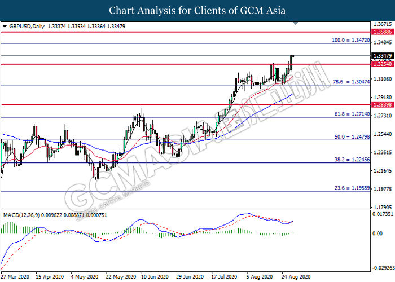The image size is (395, 282).
Task: Click the 61.8 = 1.27140 Fibonacci level label
Action: [x=350, y=114]
